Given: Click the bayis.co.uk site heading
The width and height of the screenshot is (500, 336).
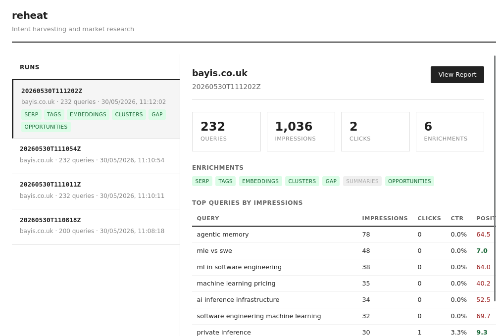Looking at the screenshot, I should tap(220, 73).
